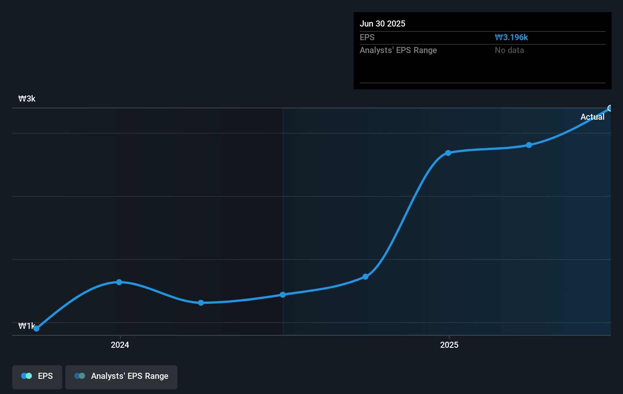Click the blue ₩3.196k EPS value
Image resolution: width=623 pixels, height=394 pixels.
coord(511,37)
